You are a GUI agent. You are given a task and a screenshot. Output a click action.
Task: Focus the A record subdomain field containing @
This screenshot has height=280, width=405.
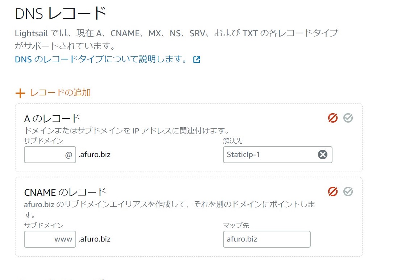pos(50,155)
